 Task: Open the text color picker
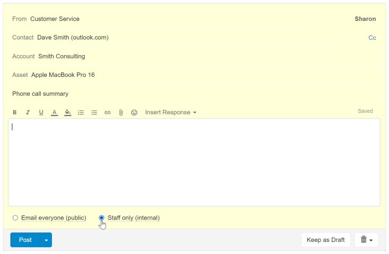54,112
